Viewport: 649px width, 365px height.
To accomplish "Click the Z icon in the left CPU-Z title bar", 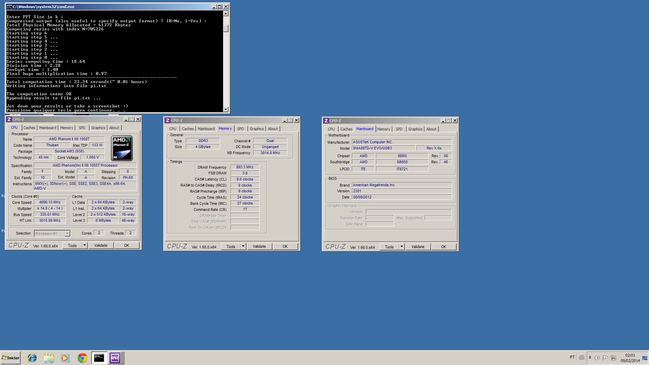I will pyautogui.click(x=9, y=119).
